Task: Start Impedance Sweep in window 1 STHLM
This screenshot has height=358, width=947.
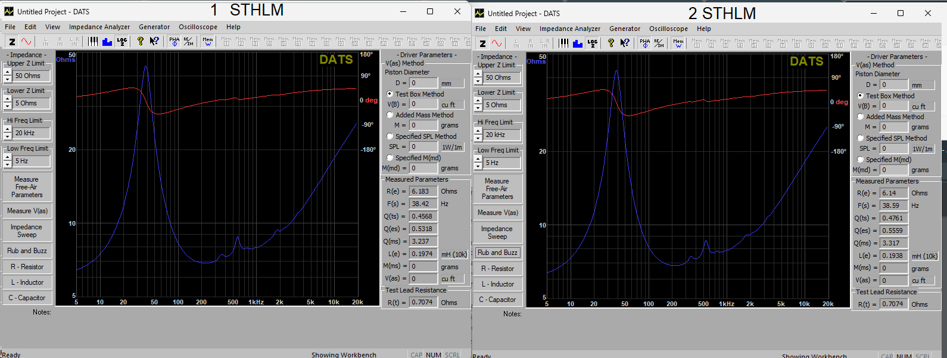Action: pyautogui.click(x=27, y=231)
